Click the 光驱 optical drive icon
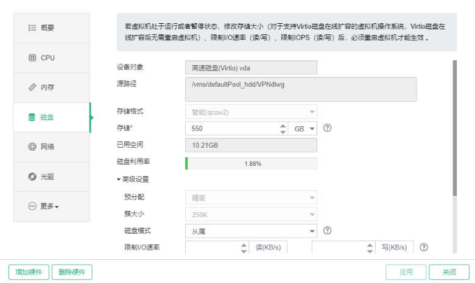 [x=32, y=177]
